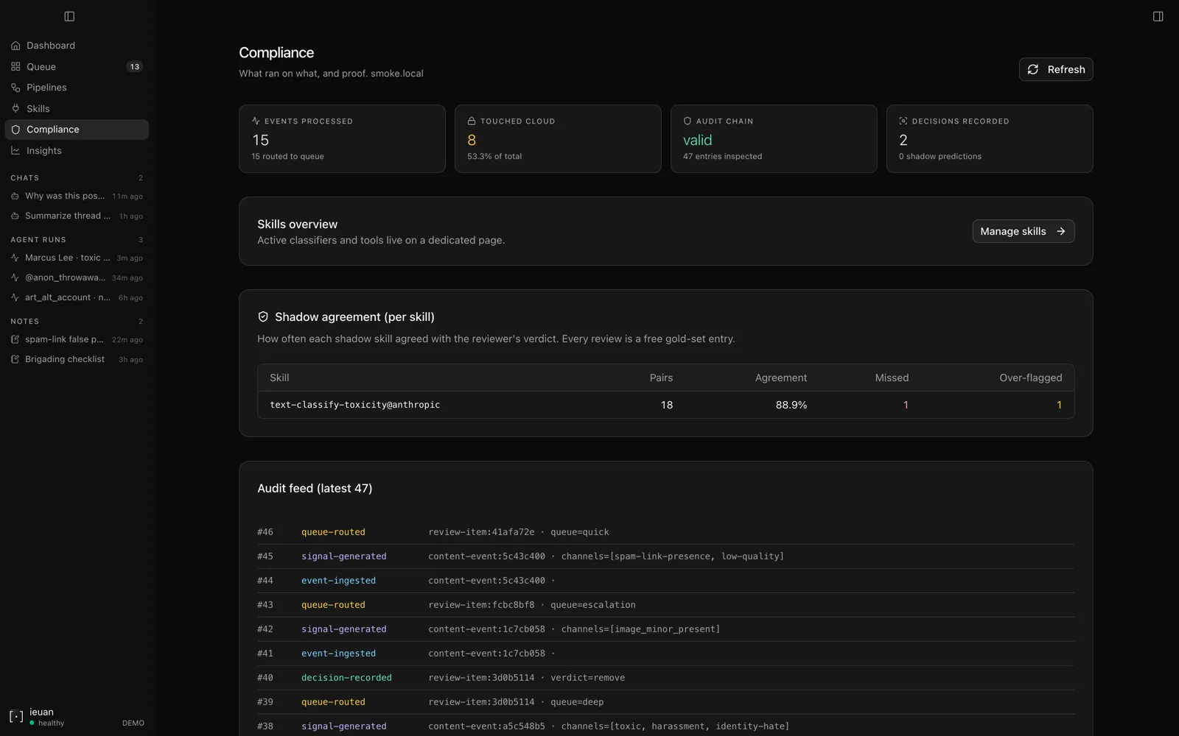Image resolution: width=1179 pixels, height=736 pixels.
Task: Click audit entry #43 queue=escalation
Action: [x=666, y=605]
